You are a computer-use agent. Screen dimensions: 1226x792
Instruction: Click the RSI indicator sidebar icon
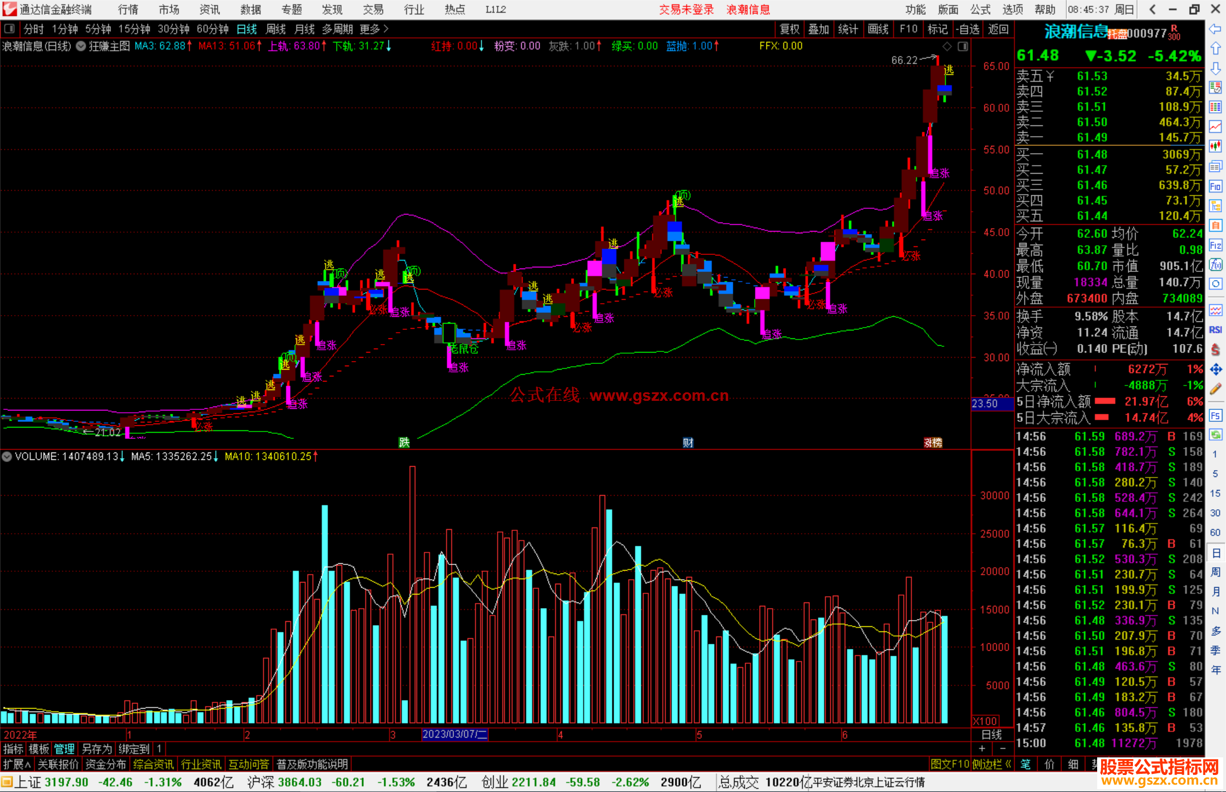point(1215,330)
